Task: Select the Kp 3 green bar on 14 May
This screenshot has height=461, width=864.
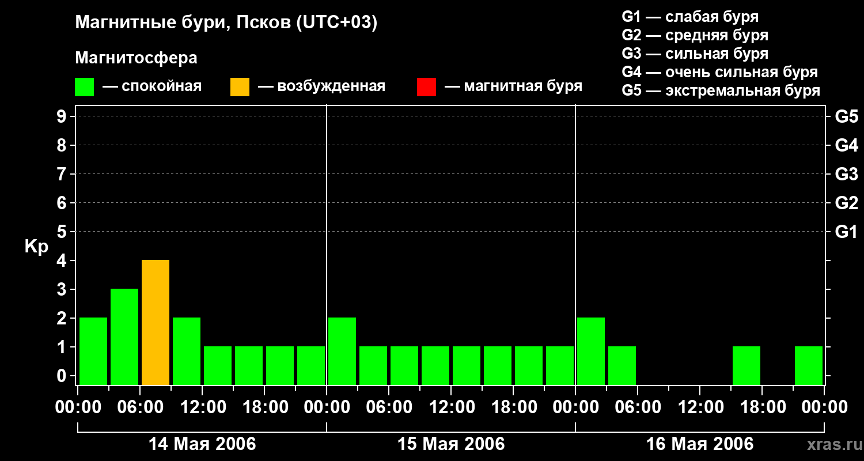Action: point(124,337)
